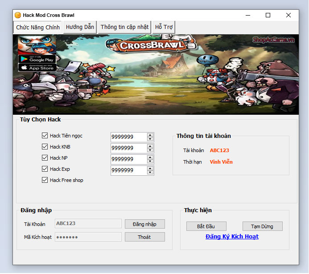The image size is (309, 274).
Task: Select the account name ABC123 in red
Action: click(219, 150)
